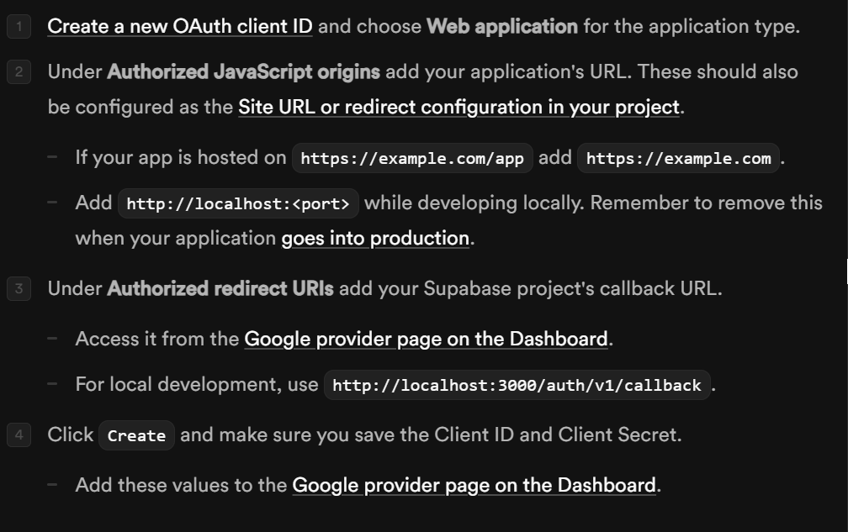Open the Google provider page link under step 4

(x=474, y=486)
